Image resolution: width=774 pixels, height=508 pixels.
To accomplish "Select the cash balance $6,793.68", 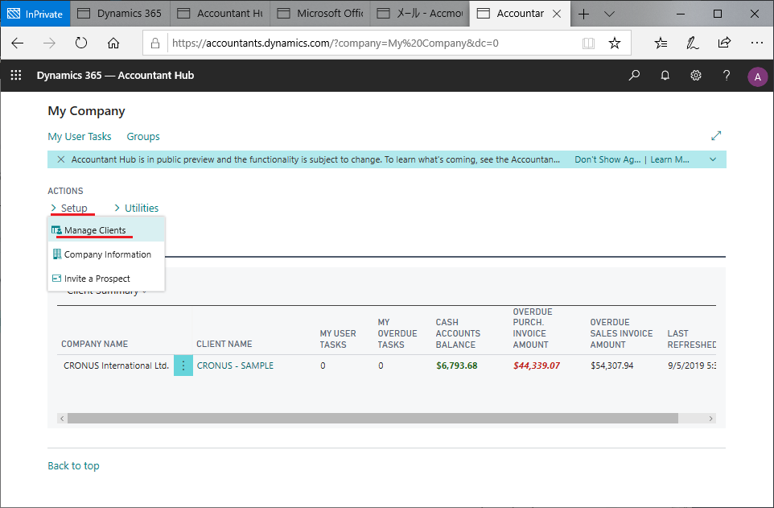I will [x=457, y=366].
